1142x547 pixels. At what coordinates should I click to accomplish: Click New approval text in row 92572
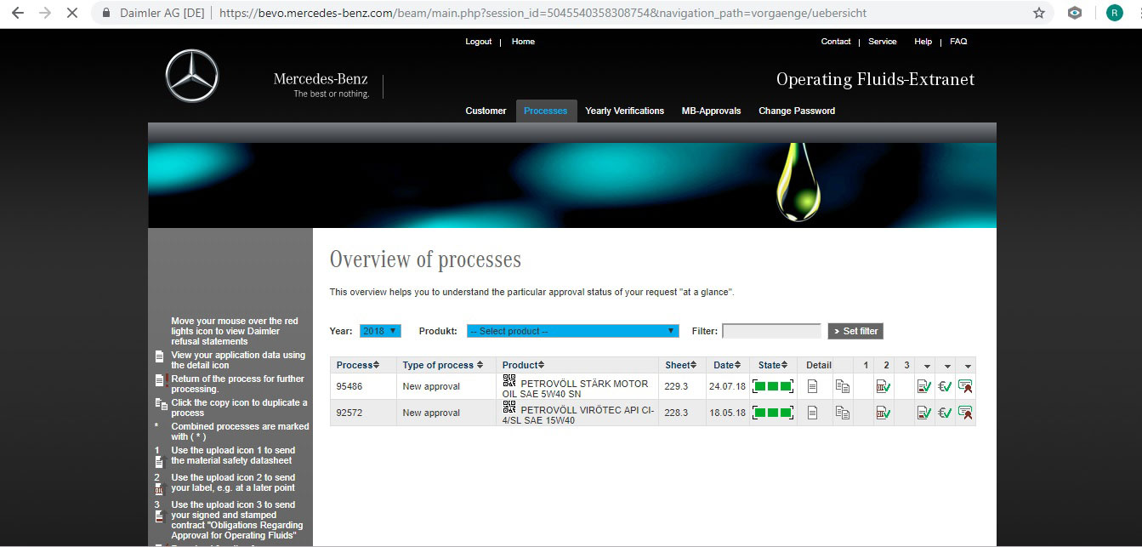431,413
